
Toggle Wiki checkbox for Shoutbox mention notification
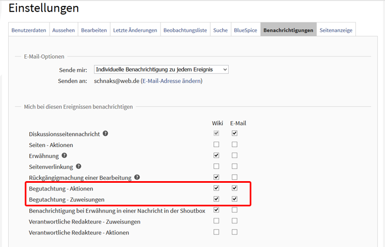click(x=216, y=210)
